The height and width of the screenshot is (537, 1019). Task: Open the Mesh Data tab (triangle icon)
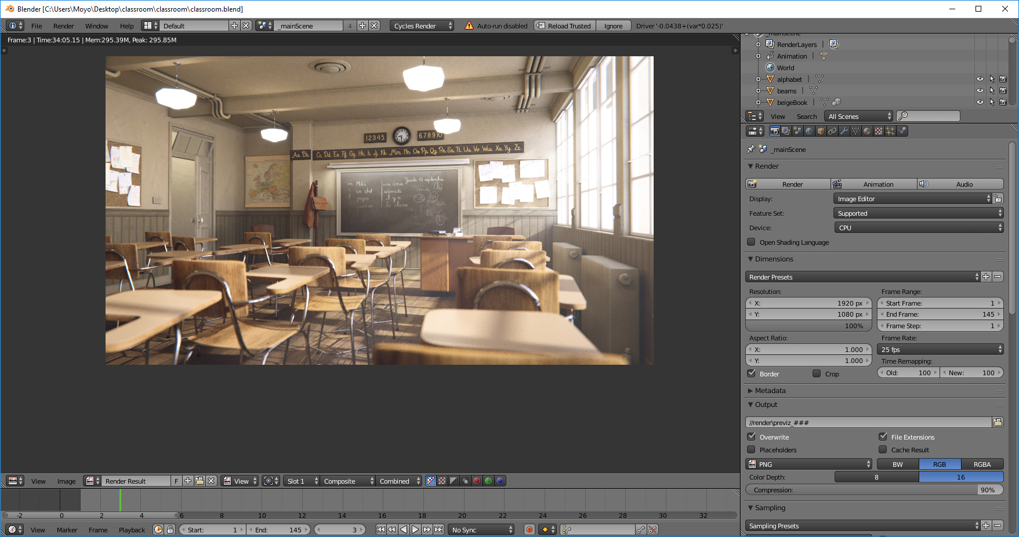855,131
